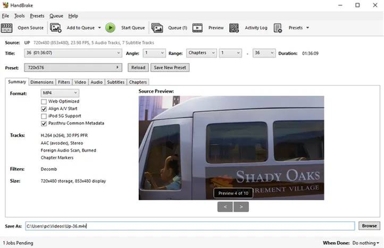Open the Queue (1) stacked images icon
The height and width of the screenshot is (248, 384).
coord(157,28)
